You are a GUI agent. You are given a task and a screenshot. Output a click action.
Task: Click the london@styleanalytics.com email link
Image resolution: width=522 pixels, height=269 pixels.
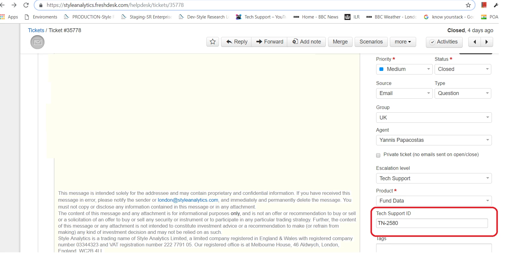[188, 200]
